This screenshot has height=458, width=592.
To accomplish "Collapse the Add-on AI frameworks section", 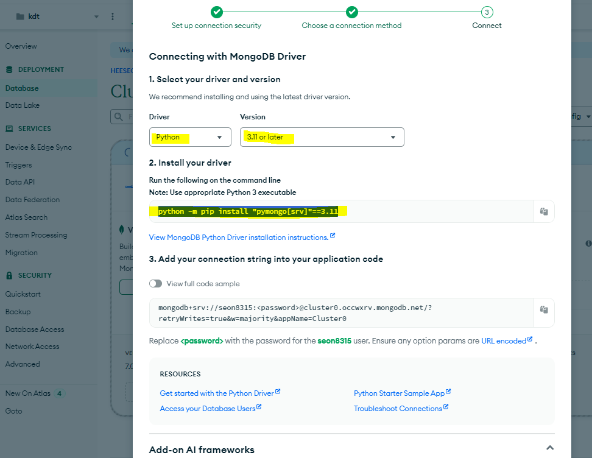I will pos(550,448).
